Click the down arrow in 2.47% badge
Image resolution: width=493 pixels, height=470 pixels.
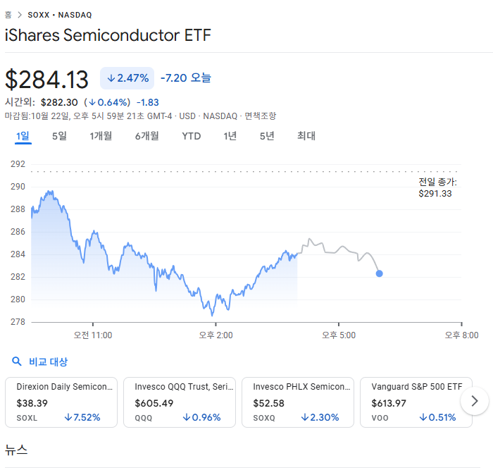pyautogui.click(x=111, y=78)
